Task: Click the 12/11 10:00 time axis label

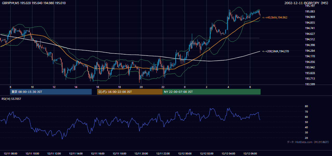Action: point(32,154)
